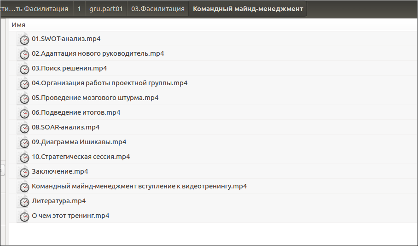Click the icon of 10.Стратегическая сессия.mp4
The width and height of the screenshot is (418, 246).
[x=24, y=157]
